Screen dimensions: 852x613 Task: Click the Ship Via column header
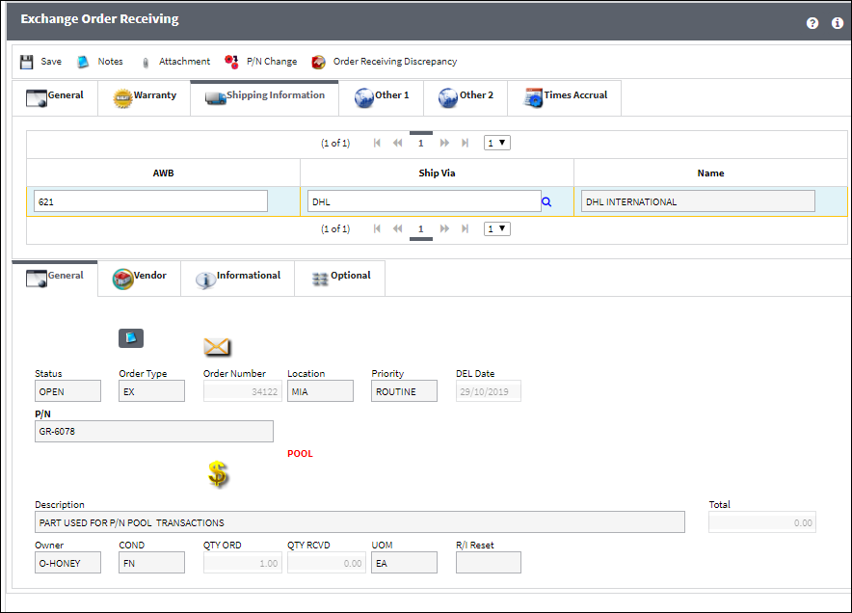point(437,173)
